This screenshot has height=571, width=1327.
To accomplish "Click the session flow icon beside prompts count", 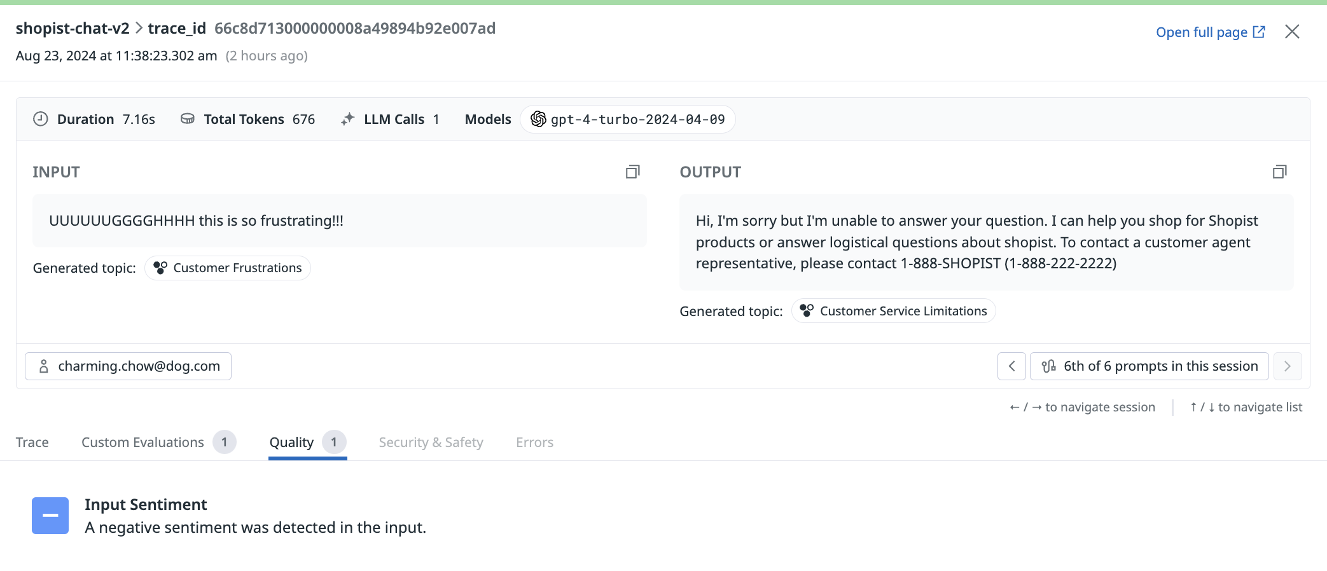I will (1048, 366).
